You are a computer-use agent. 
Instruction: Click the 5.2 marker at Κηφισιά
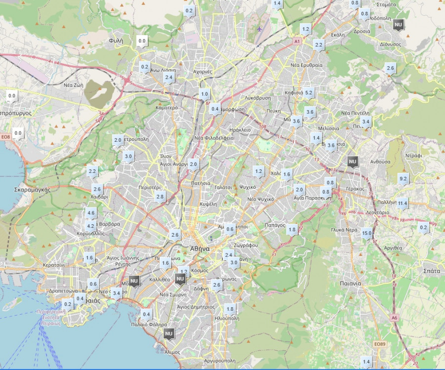(309, 92)
